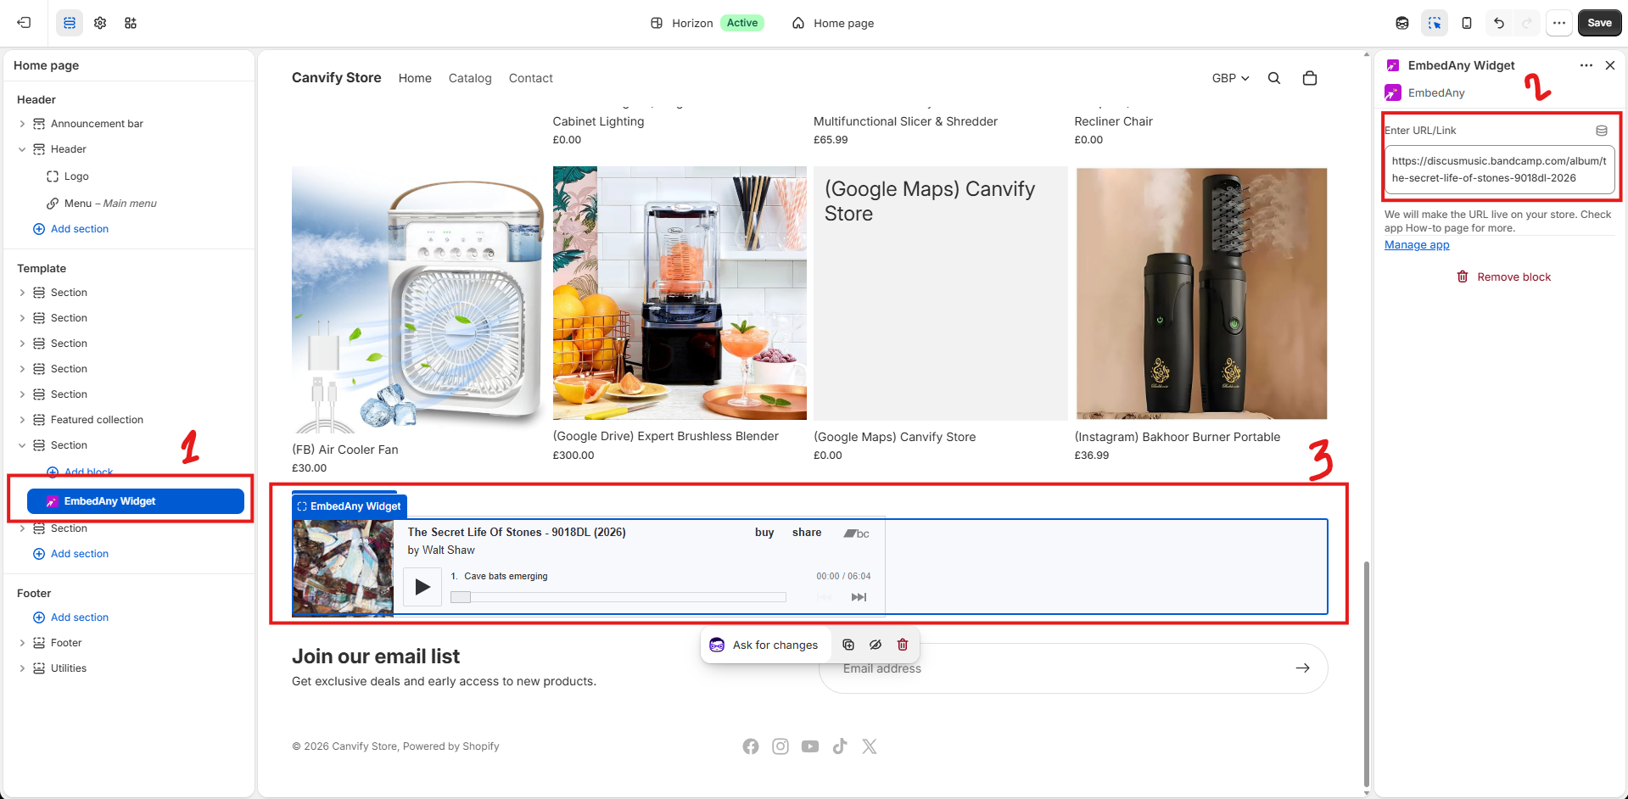Hide the block using eye icon
The width and height of the screenshot is (1628, 799).
pyautogui.click(x=876, y=645)
